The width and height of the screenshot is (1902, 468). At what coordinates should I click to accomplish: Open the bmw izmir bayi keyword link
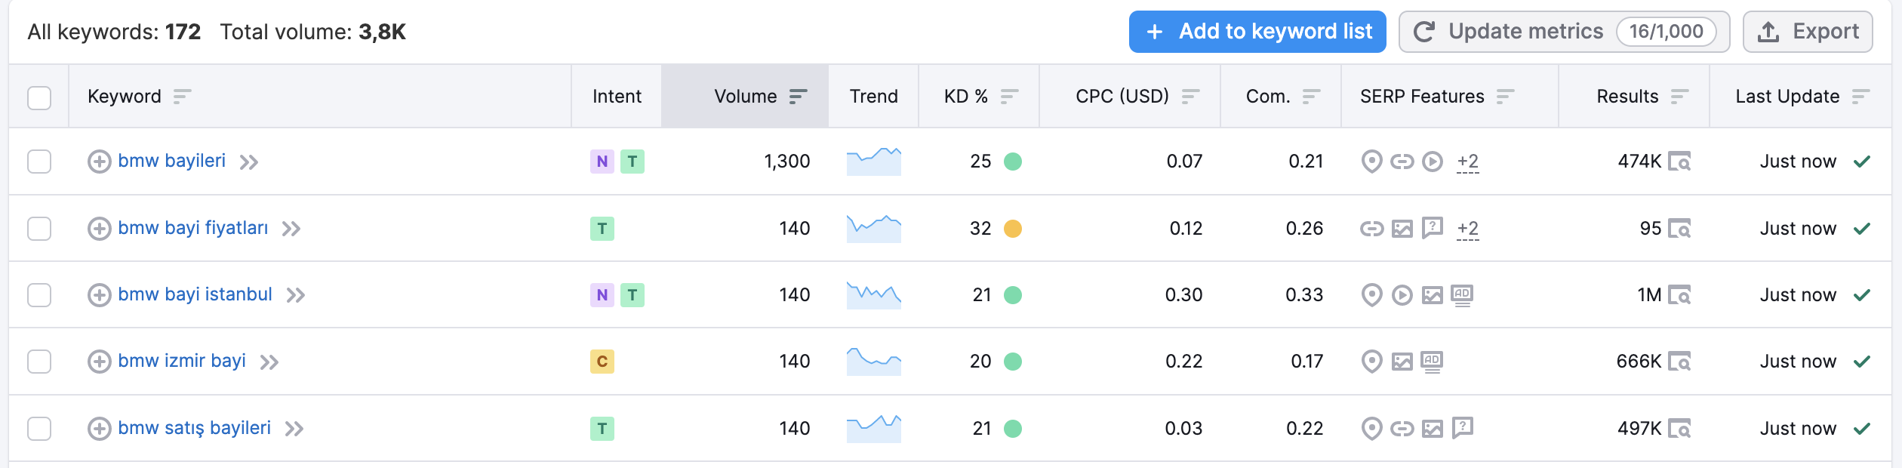pos(182,361)
